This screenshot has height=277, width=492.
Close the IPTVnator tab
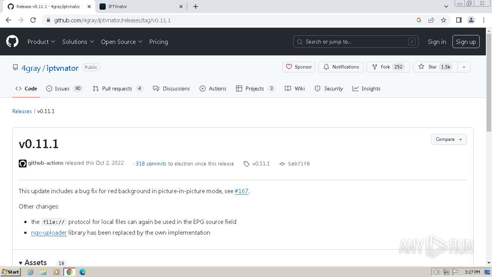pyautogui.click(x=182, y=7)
